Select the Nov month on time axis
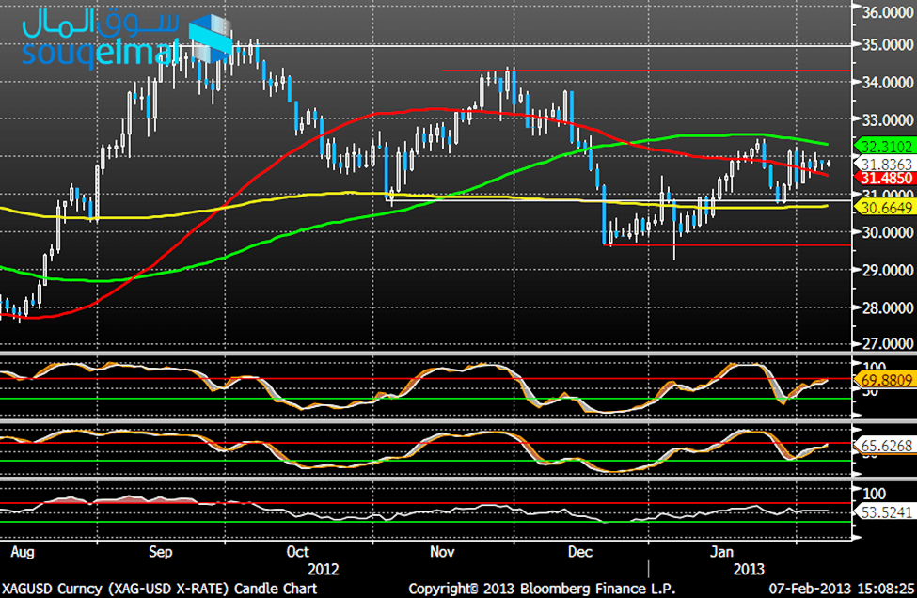Viewport: 917px width, 598px height. [x=442, y=550]
